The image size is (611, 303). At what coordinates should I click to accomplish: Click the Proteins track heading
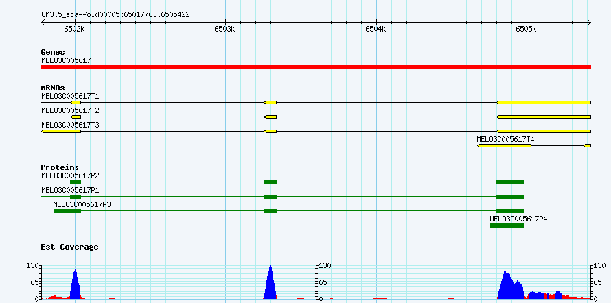point(60,167)
